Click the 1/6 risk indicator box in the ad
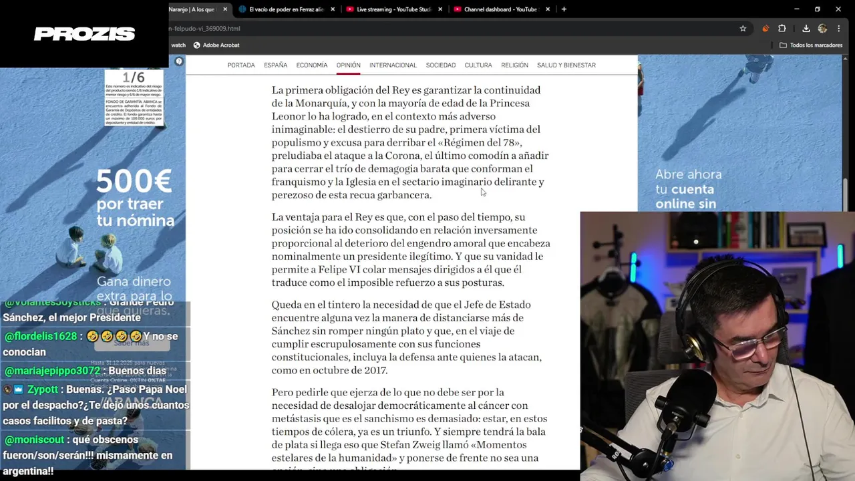Image resolution: width=855 pixels, height=481 pixels. (134, 98)
